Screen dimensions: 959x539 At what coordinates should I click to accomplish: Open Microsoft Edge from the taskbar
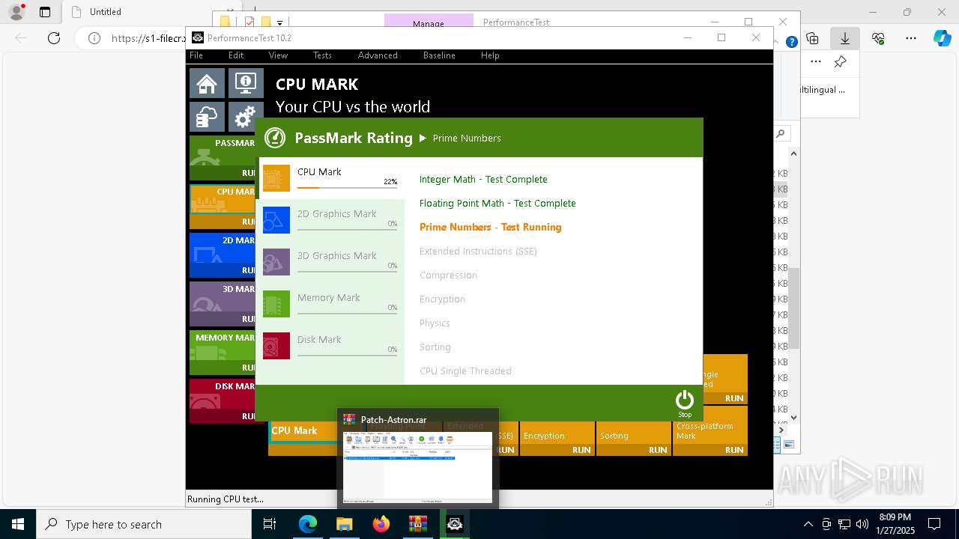308,524
